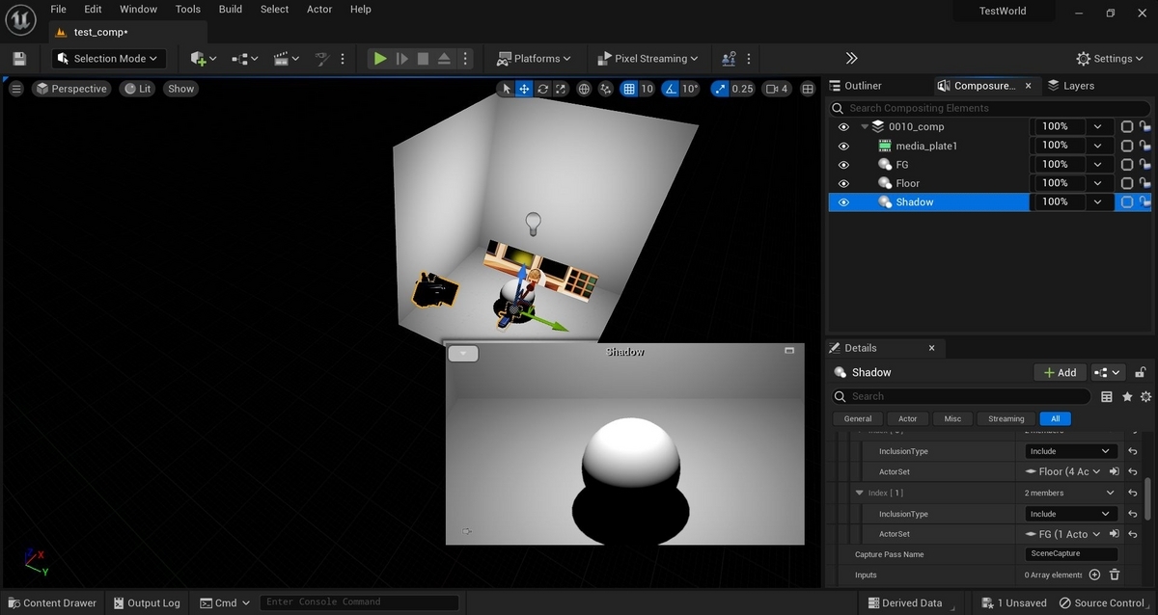The height and width of the screenshot is (615, 1158).
Task: Toggle the checkbox on the FG row
Action: click(1126, 165)
